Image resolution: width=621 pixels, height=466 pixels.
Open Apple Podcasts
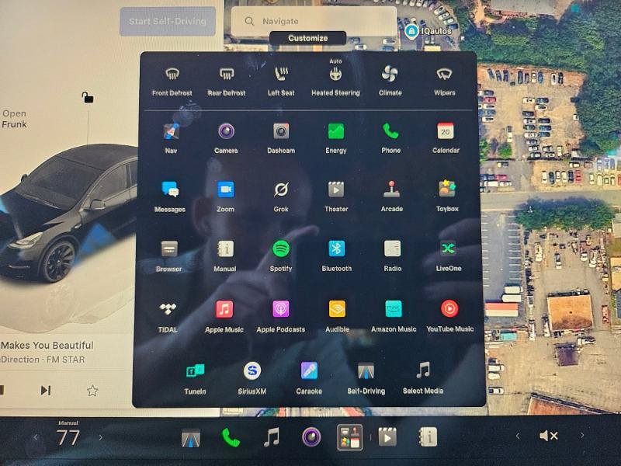click(x=281, y=309)
